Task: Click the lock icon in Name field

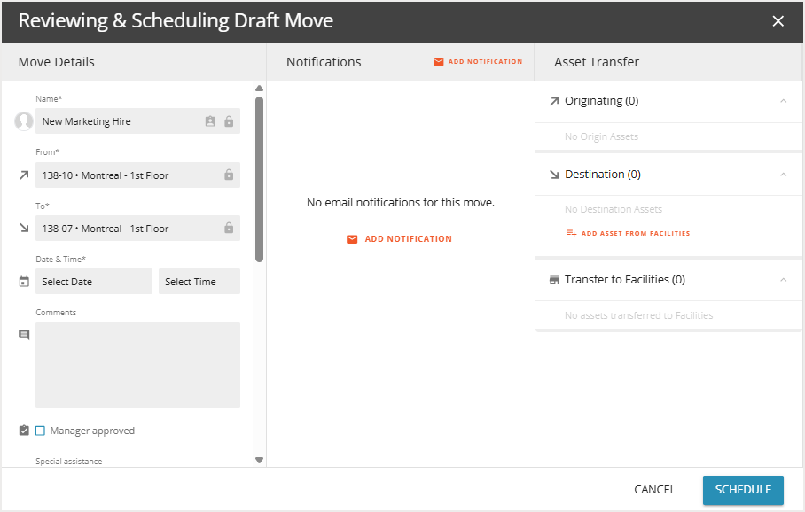Action: [229, 121]
